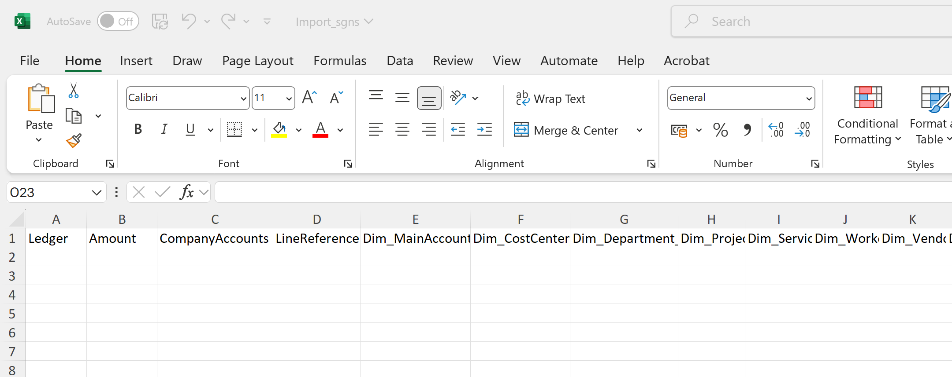
Task: Open Customize Quick Access Toolbar dropdown
Action: click(x=267, y=21)
